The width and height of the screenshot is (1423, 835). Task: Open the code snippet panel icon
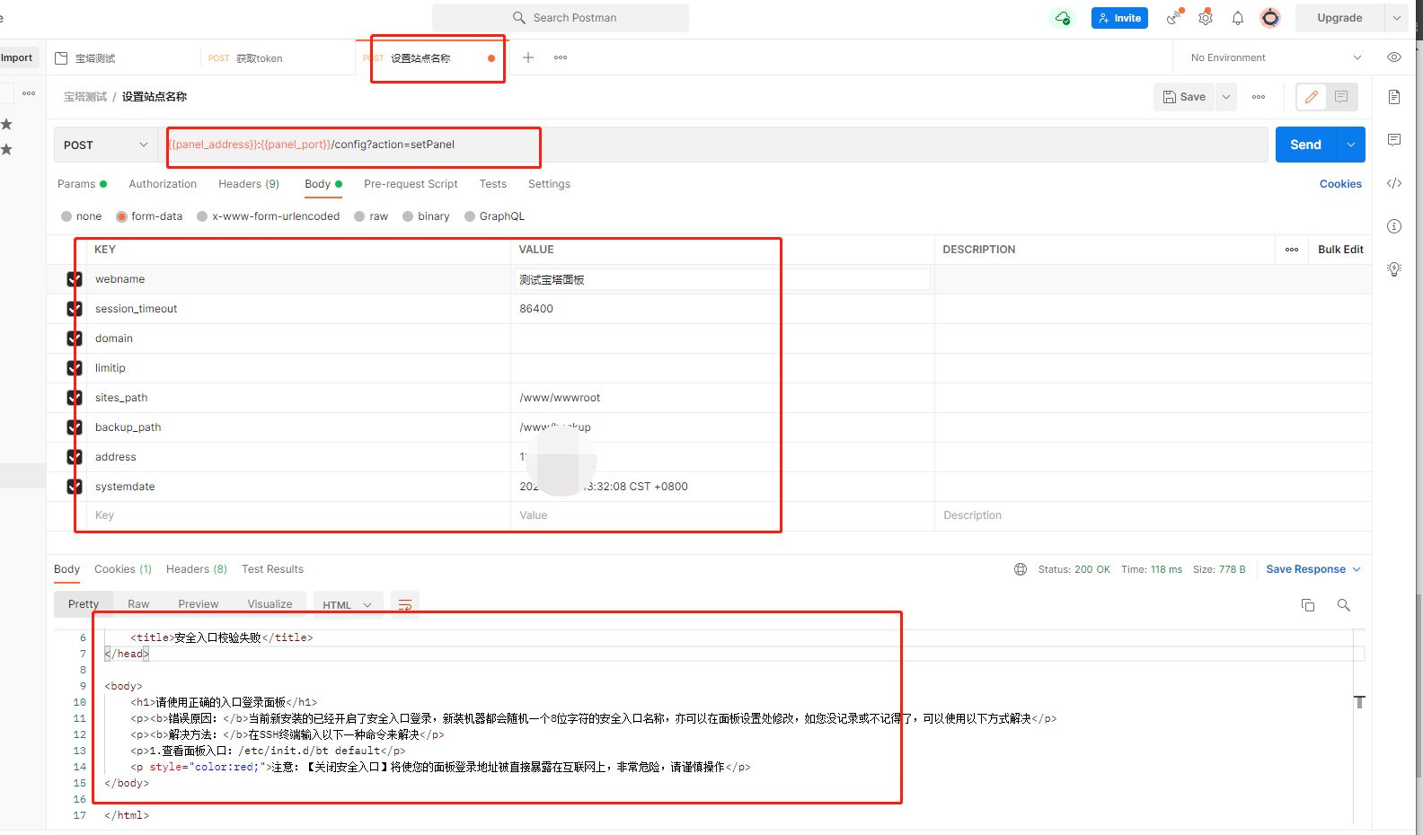point(1394,183)
